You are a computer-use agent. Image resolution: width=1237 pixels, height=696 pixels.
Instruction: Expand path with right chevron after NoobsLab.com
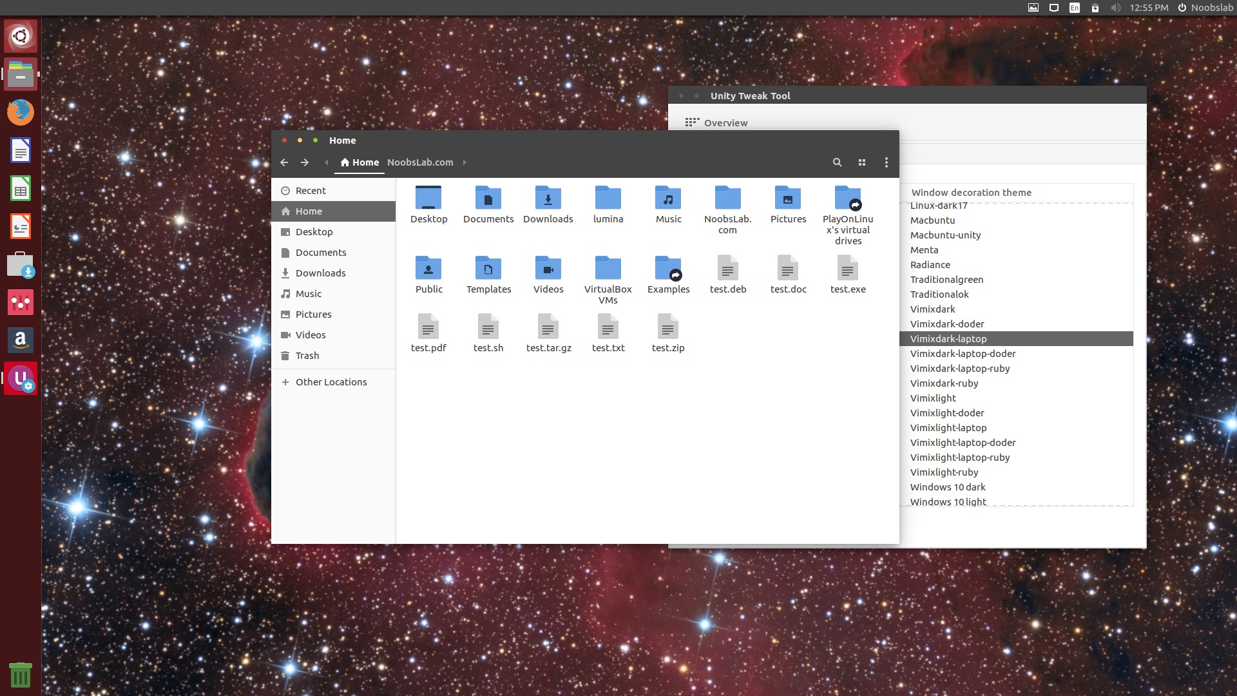click(465, 162)
